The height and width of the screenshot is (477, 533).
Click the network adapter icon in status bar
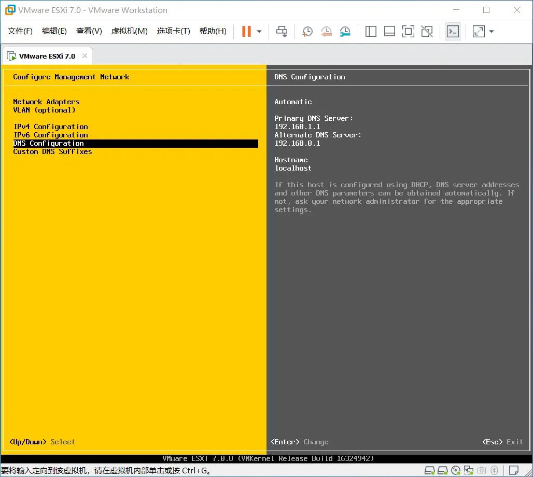point(468,470)
